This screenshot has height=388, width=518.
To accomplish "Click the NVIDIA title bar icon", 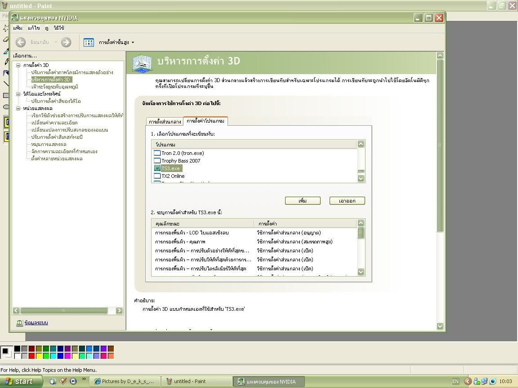I will coord(14,18).
